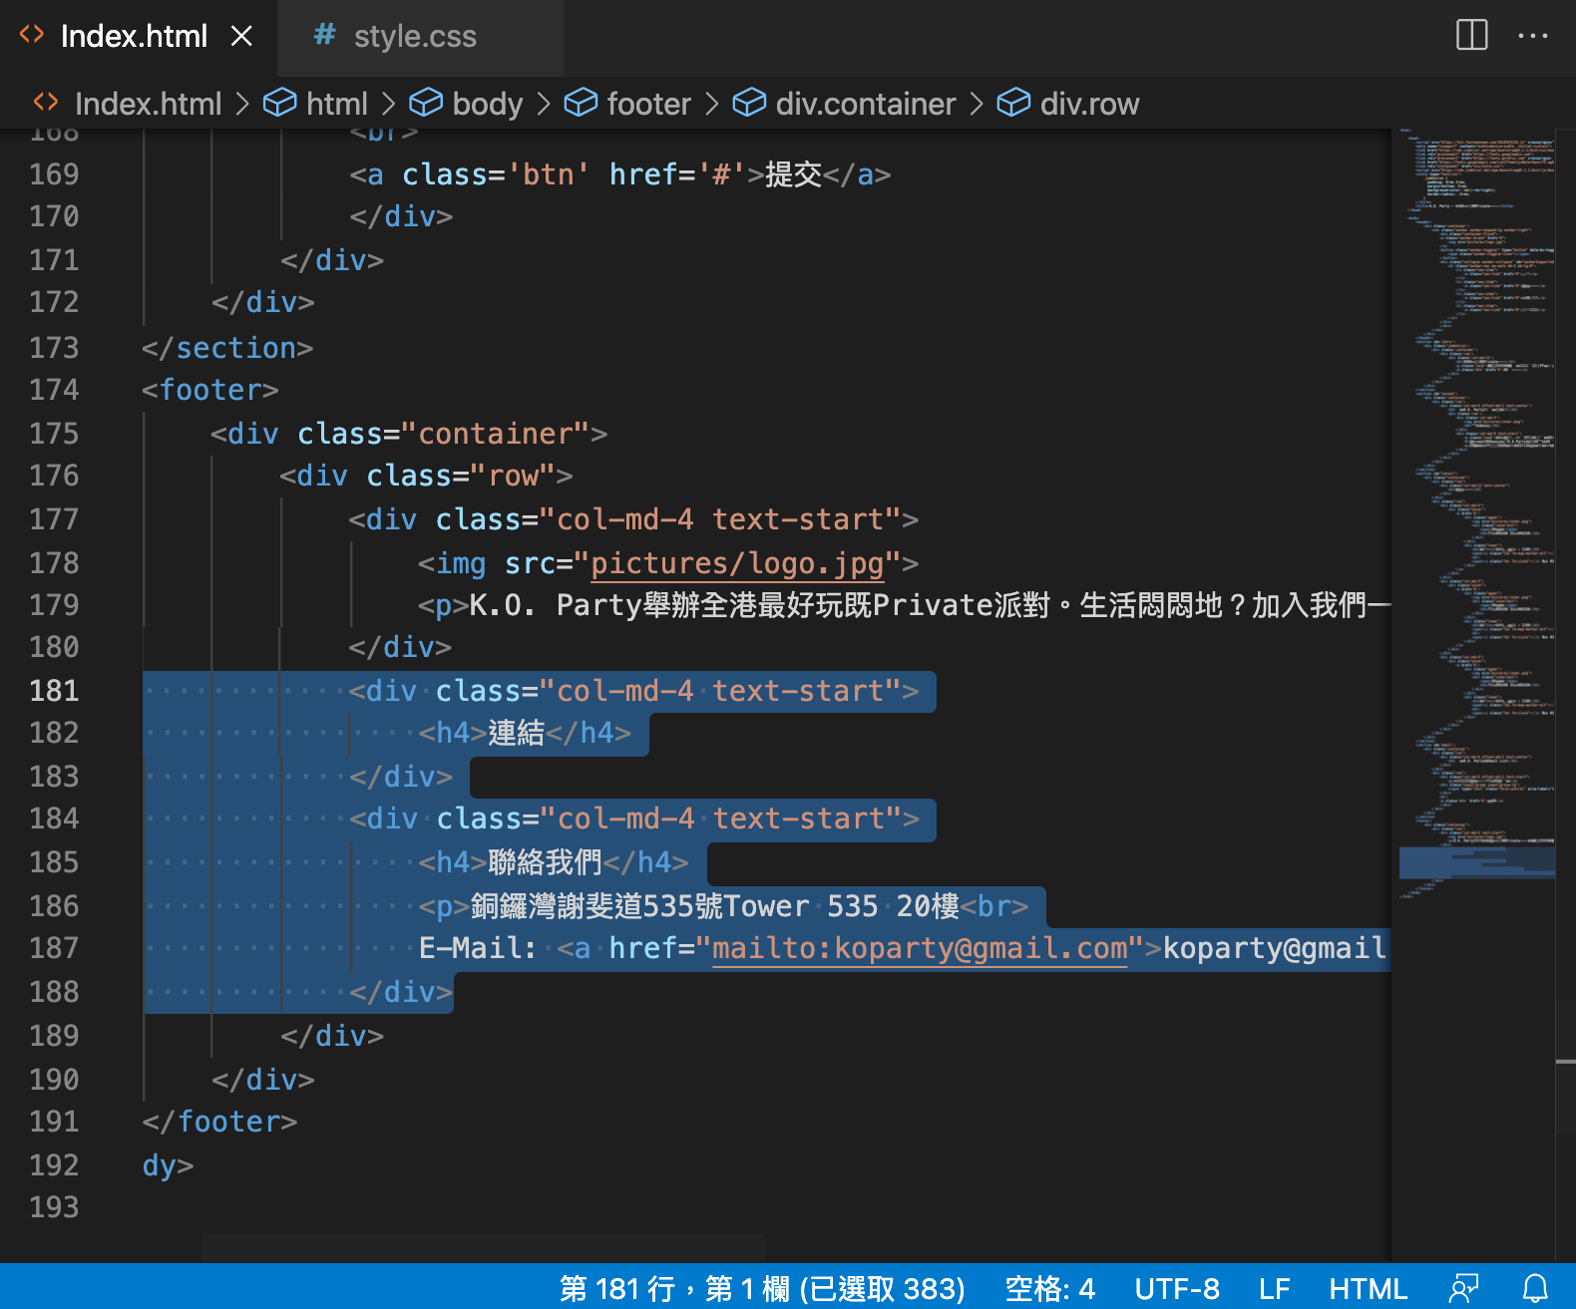Click the opening <footer> tag on line 174
The image size is (1576, 1309).
(x=210, y=390)
